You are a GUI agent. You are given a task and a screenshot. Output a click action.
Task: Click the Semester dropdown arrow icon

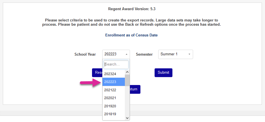(189, 54)
